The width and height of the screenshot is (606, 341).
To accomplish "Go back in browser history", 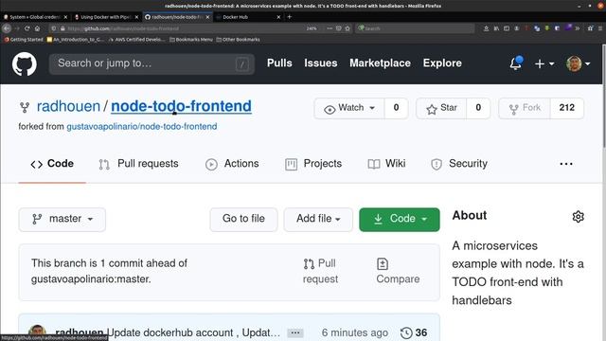I will point(7,28).
